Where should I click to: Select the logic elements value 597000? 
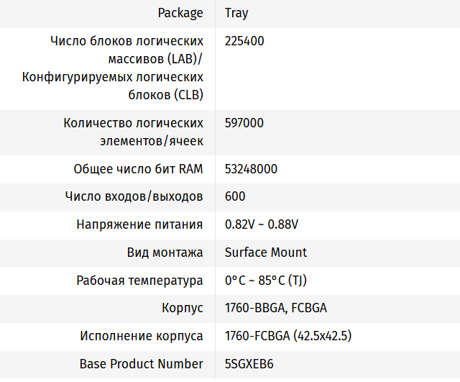pyautogui.click(x=244, y=123)
